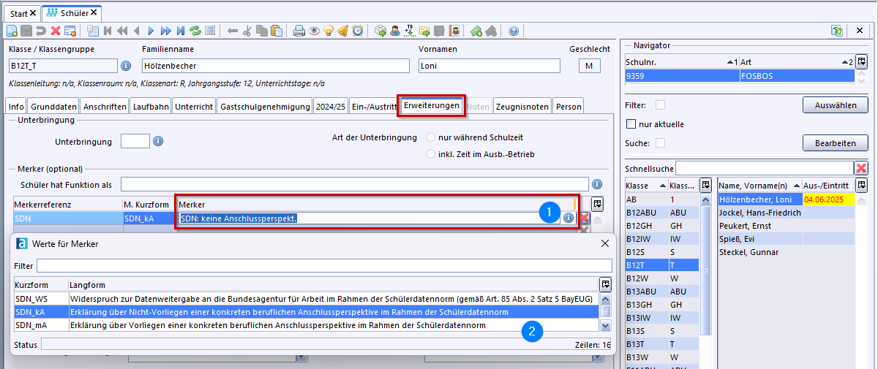Screen dimensions: 878x369
Task: Click info icon next to Schüler hat Funktion field
Action: pyautogui.click(x=597, y=184)
